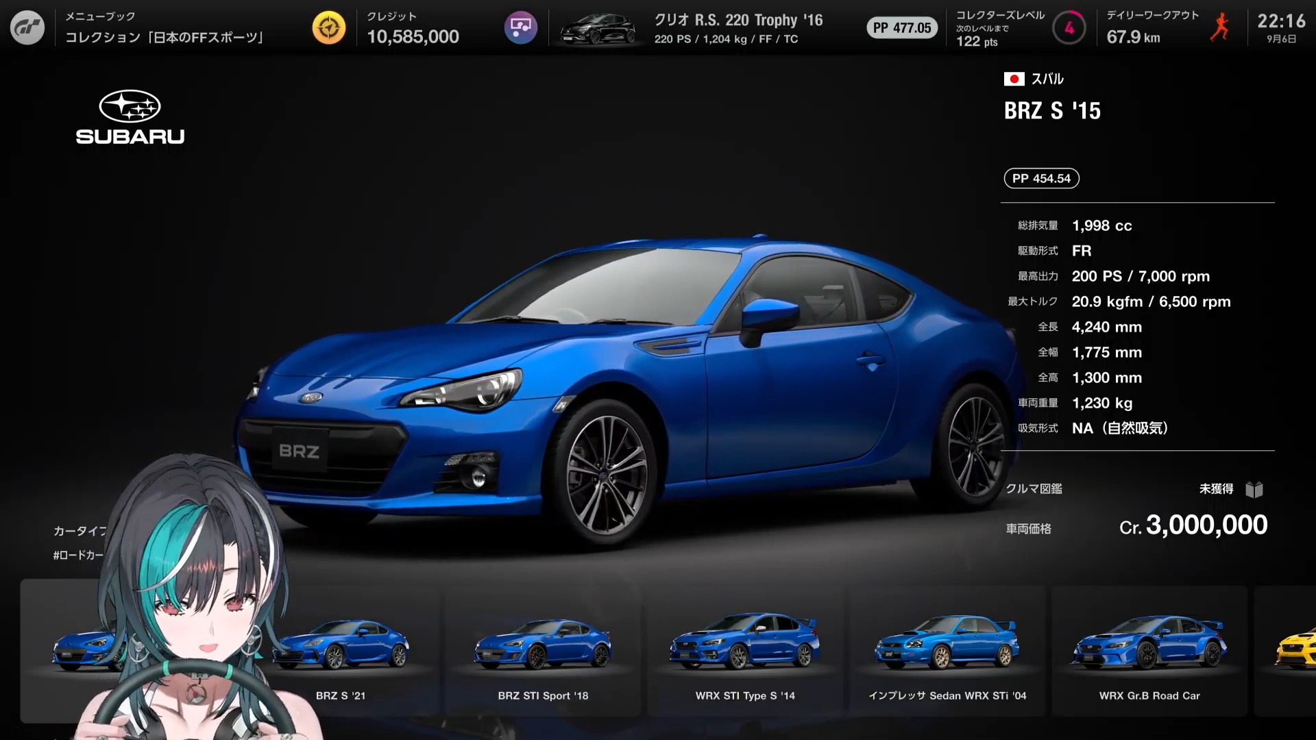Click the 122 pts next level text
Viewport: 1316px width, 740px height.
click(977, 42)
